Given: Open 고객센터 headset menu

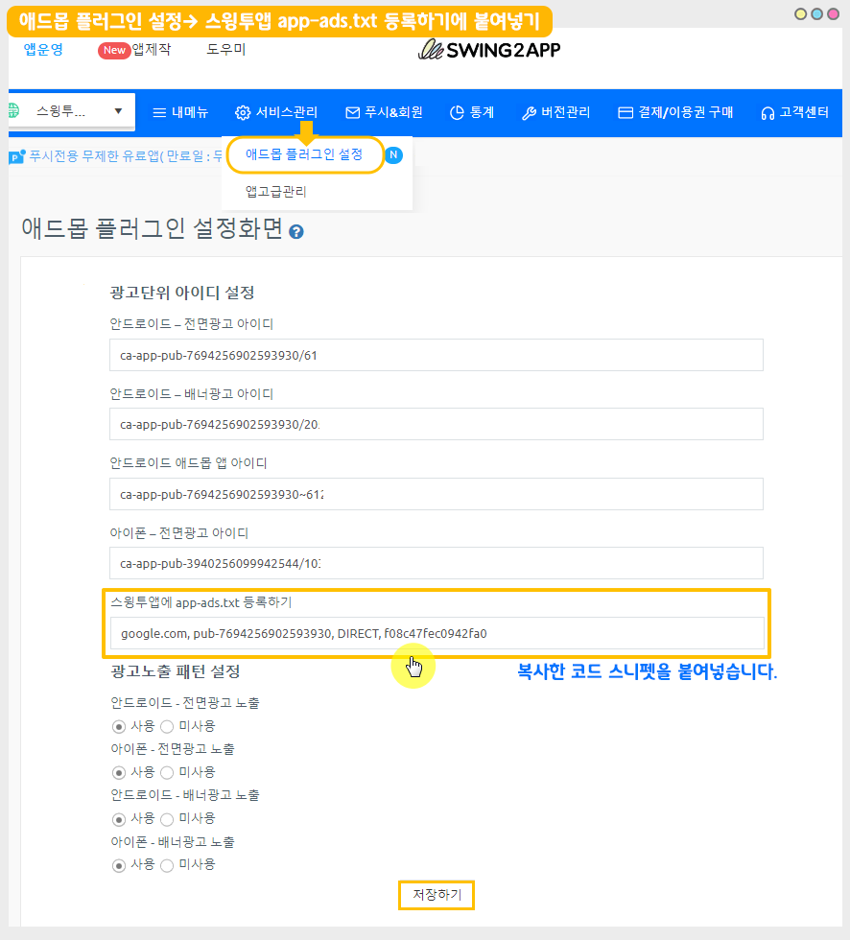Looking at the screenshot, I should point(794,112).
